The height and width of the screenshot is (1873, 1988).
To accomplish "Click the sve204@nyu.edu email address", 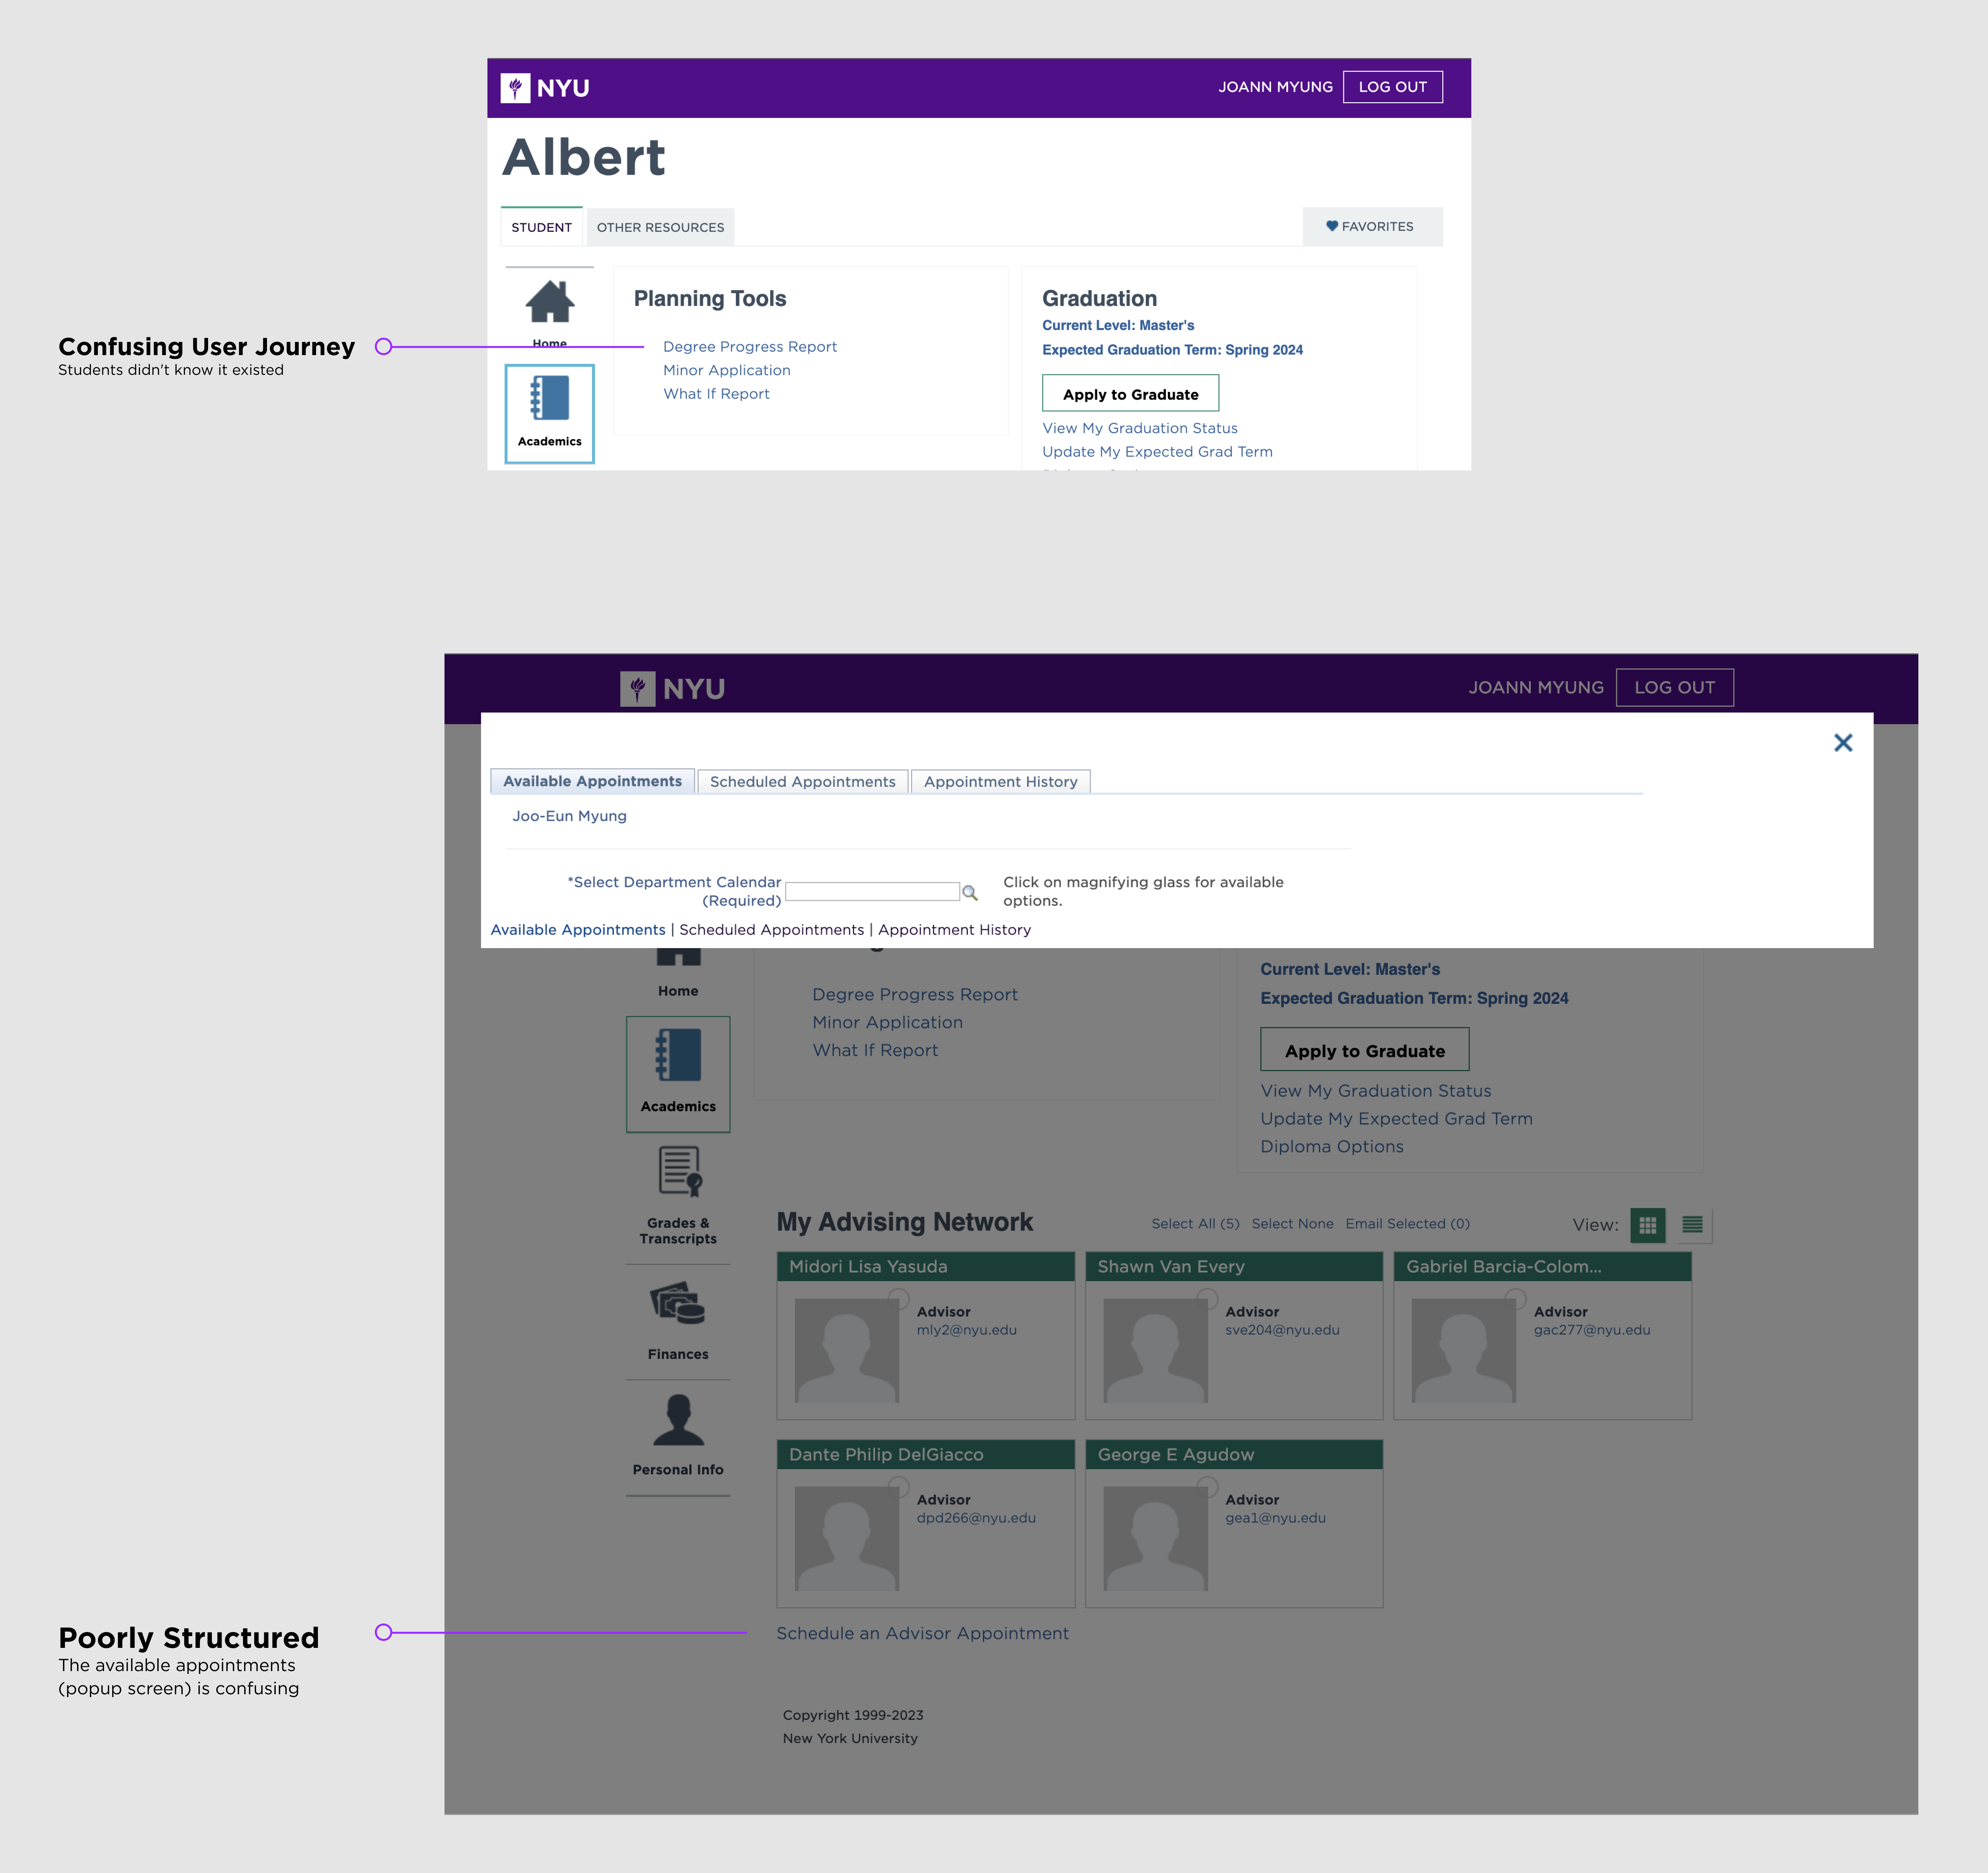I will pyautogui.click(x=1283, y=1330).
